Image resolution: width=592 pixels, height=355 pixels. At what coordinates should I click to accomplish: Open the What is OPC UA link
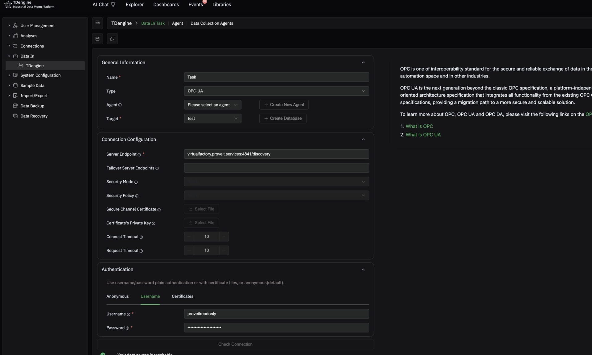pyautogui.click(x=423, y=135)
